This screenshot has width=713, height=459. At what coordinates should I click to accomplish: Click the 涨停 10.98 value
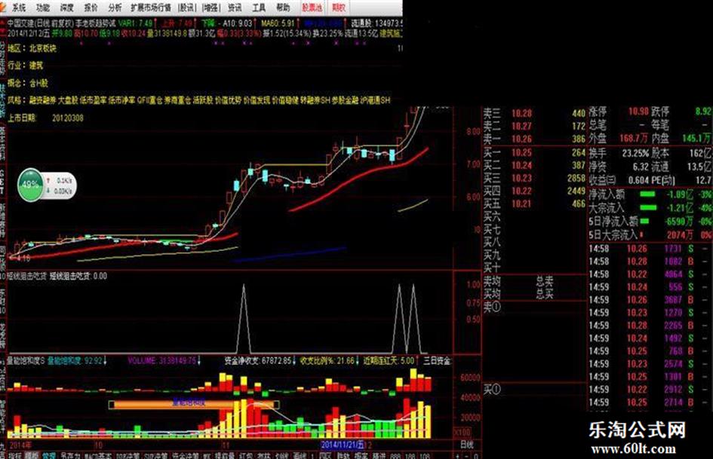[638, 112]
